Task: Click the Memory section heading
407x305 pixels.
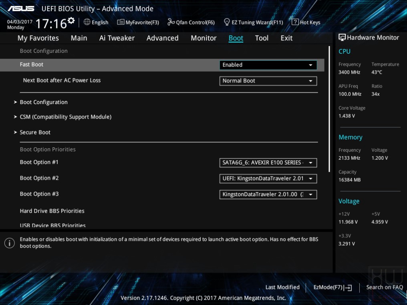Action: pos(351,137)
